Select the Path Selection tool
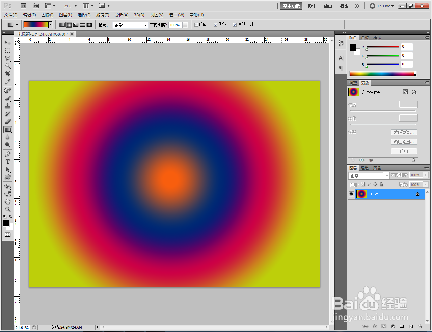The height and width of the screenshot is (332, 432). pos(8,169)
